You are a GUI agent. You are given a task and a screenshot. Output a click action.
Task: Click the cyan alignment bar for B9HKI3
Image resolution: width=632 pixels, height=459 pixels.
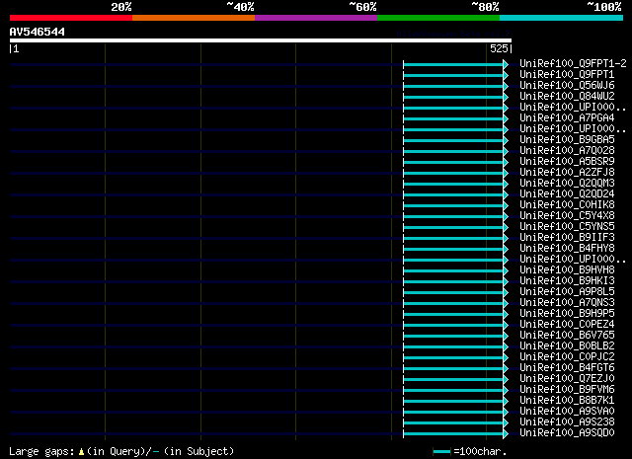click(x=453, y=282)
